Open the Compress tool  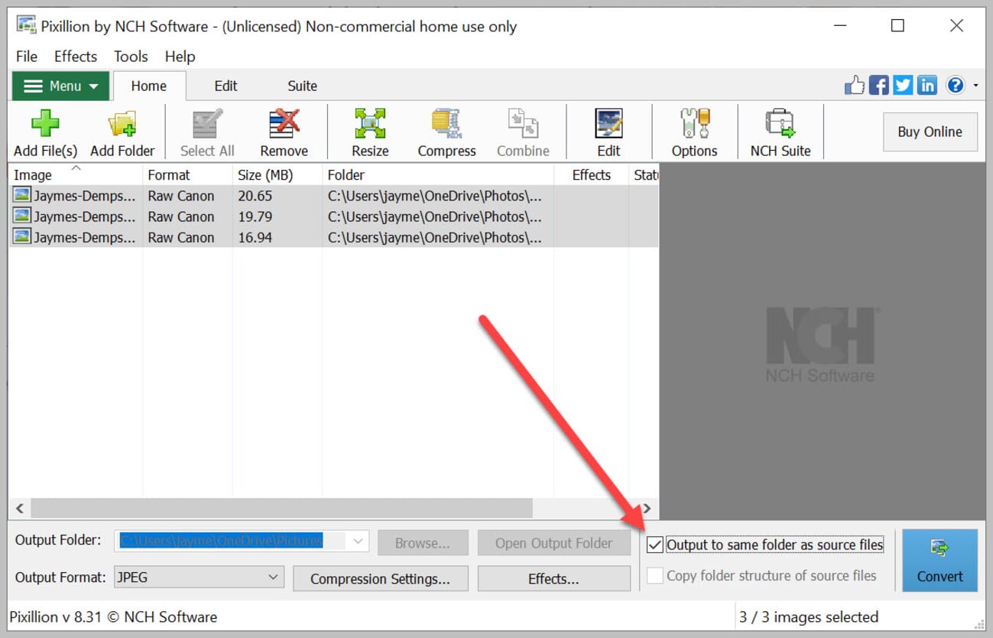(x=446, y=122)
